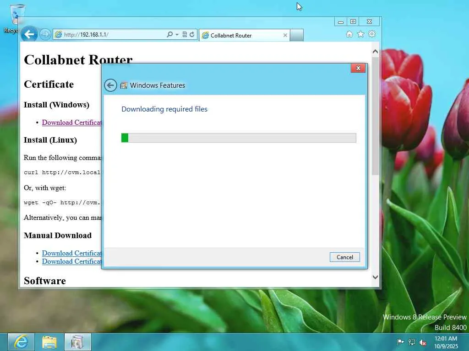469x351 pixels.
Task: Maximize the Internet Explorer window
Action: click(353, 21)
